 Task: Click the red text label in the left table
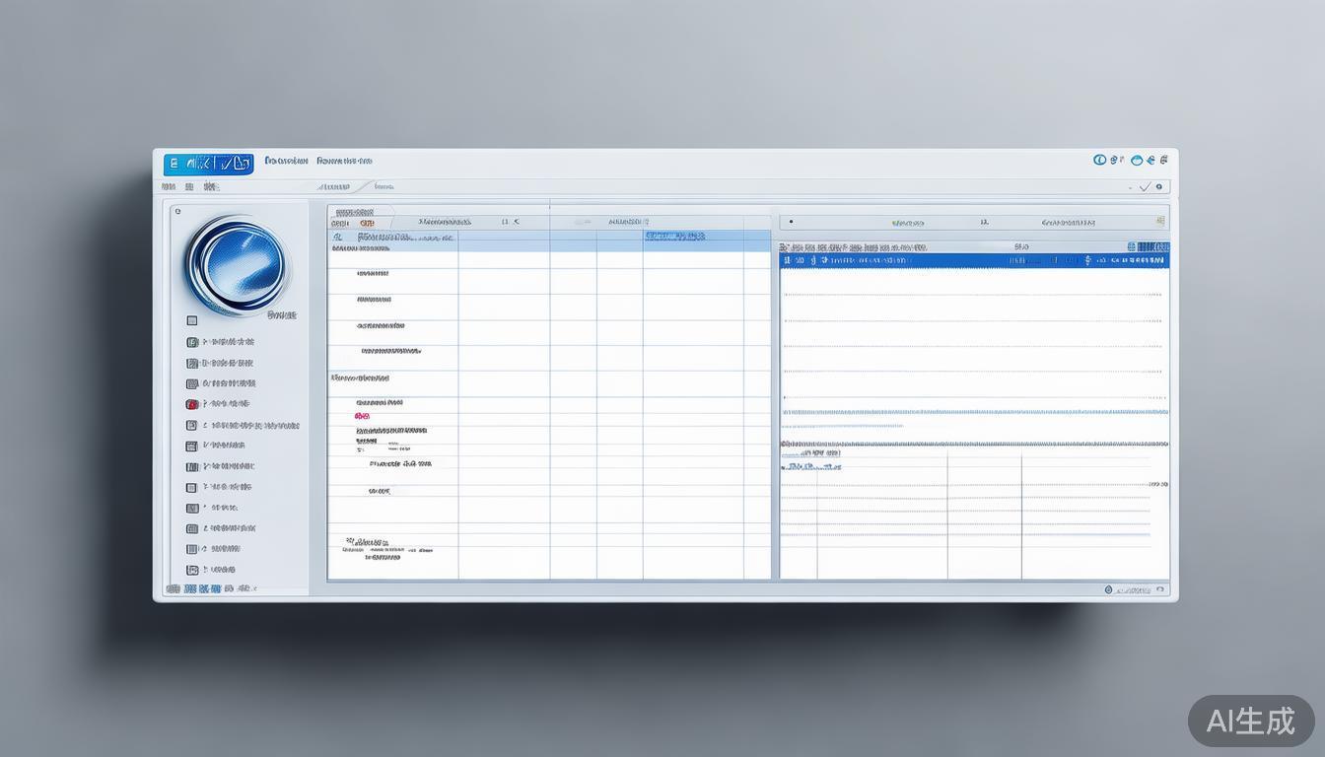362,417
